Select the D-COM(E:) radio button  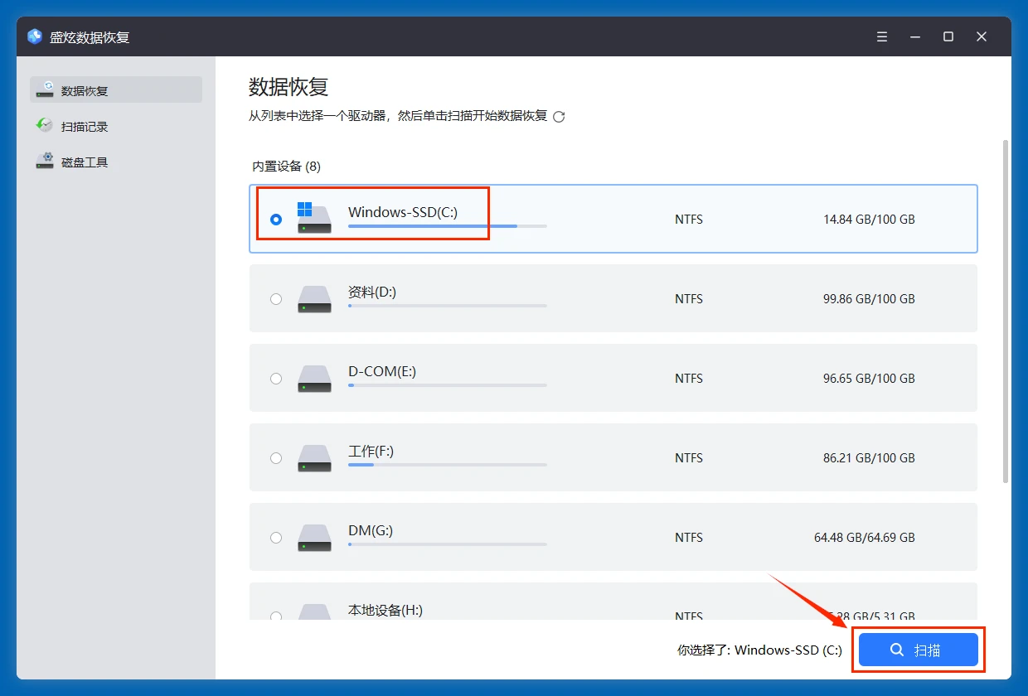pos(276,379)
